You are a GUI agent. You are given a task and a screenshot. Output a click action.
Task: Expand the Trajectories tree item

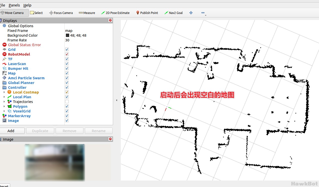4,102
